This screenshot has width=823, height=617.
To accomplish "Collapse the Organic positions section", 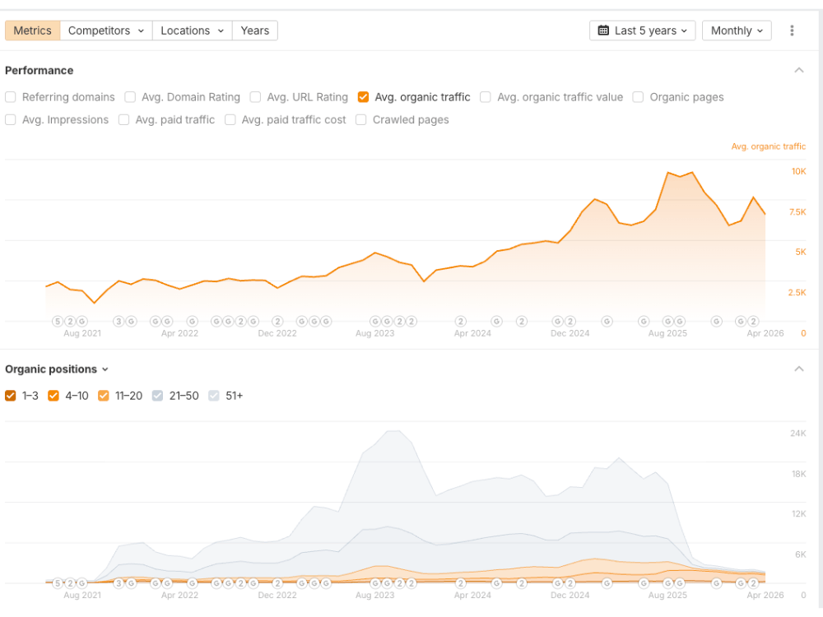I will coord(798,369).
